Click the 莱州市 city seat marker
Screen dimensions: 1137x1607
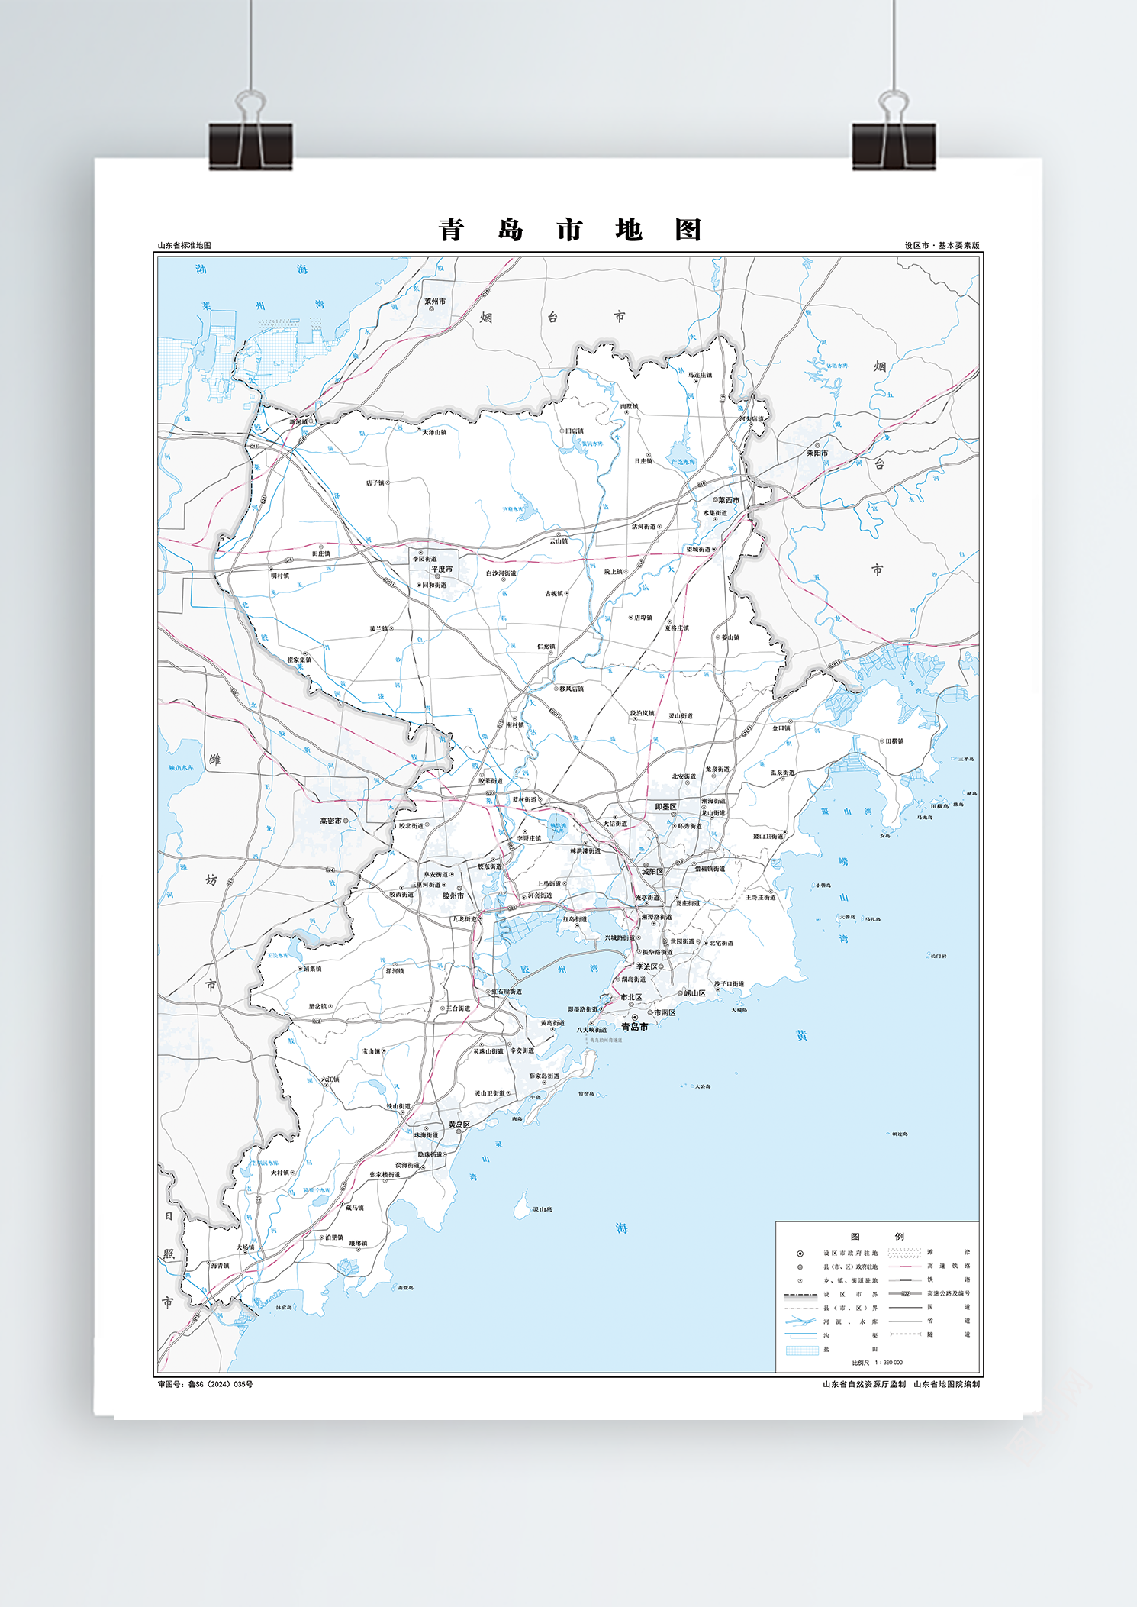431,309
